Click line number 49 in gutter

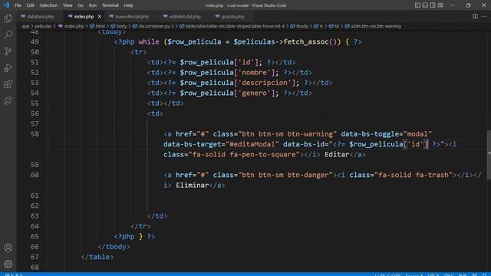pyautogui.click(x=35, y=41)
